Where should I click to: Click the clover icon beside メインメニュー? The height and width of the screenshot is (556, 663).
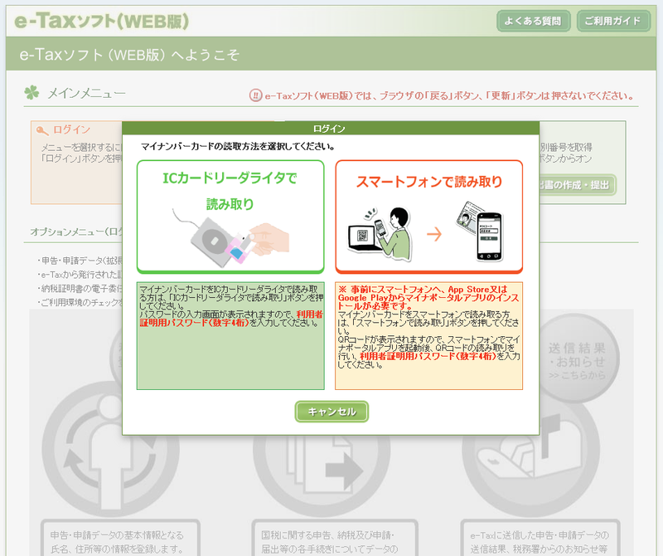tap(31, 94)
